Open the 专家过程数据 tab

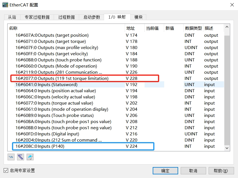[37, 17]
